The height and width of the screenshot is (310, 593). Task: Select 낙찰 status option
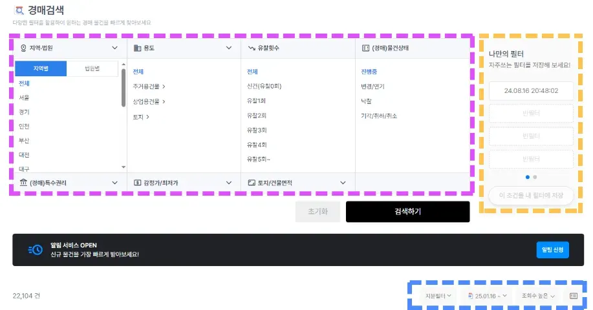366,101
